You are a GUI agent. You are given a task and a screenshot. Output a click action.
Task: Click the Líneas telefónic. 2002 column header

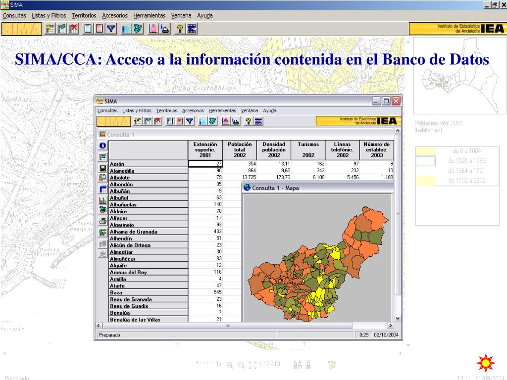tap(343, 149)
